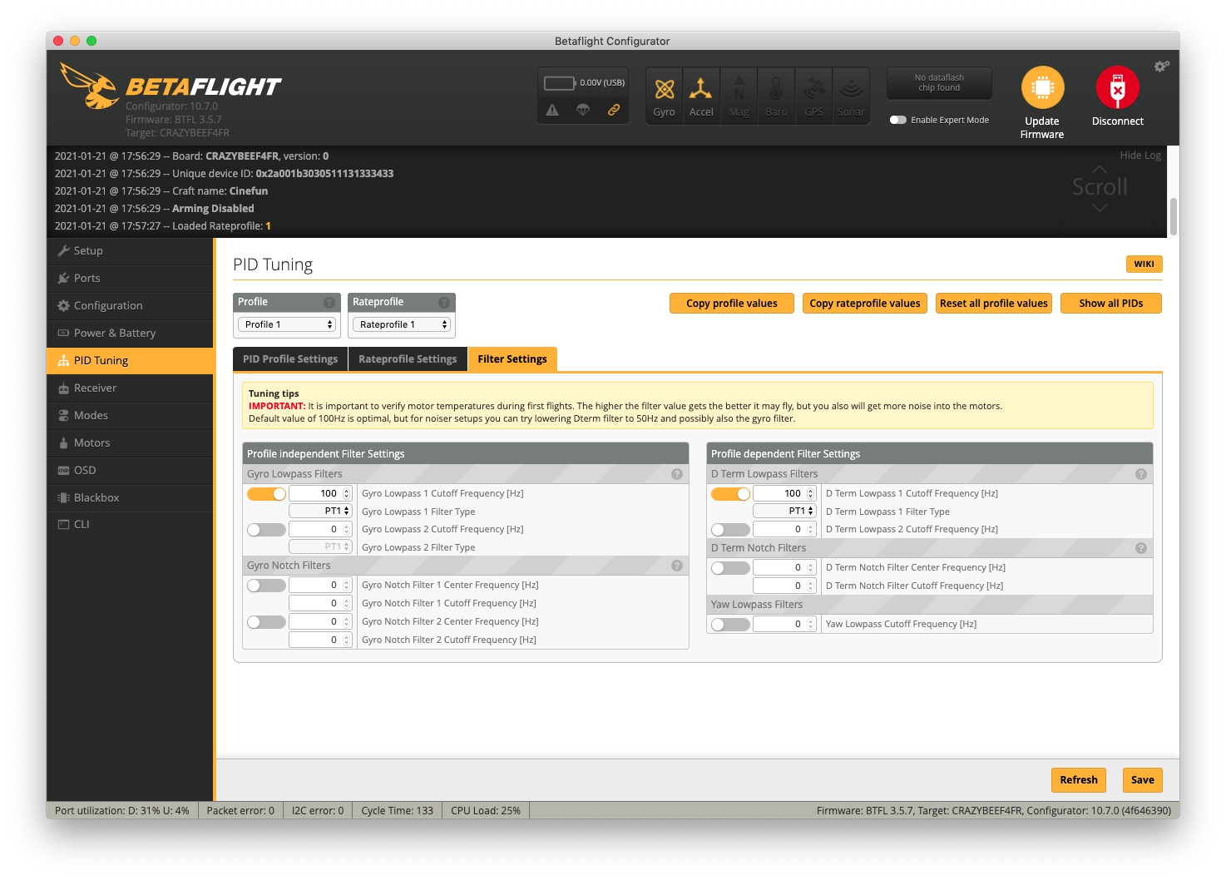This screenshot has height=880, width=1226.
Task: Open Configuration in the sidebar
Action: pos(130,306)
